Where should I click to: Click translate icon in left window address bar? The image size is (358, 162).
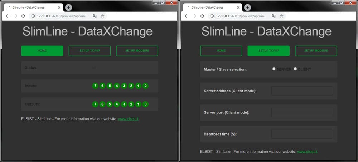click(x=95, y=16)
